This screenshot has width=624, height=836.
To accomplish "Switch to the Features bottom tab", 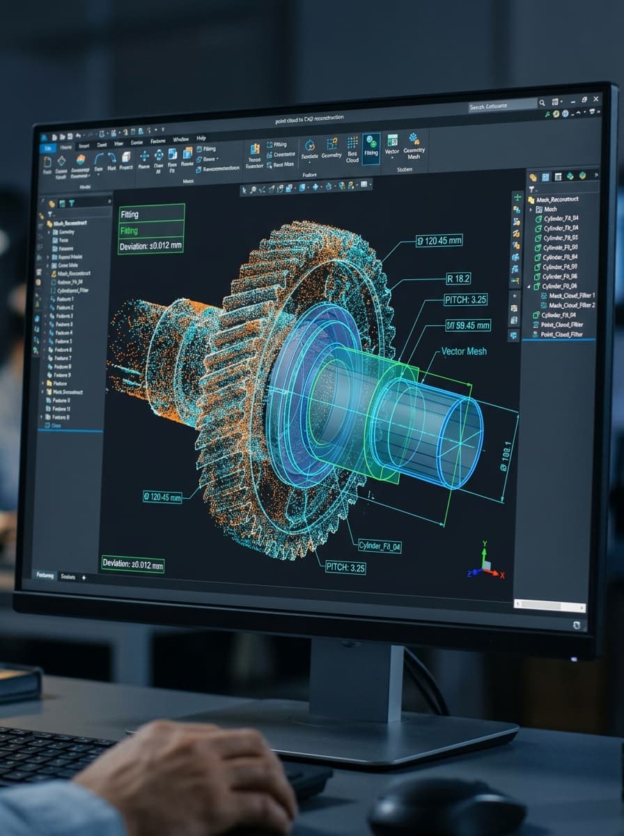I will (x=45, y=576).
